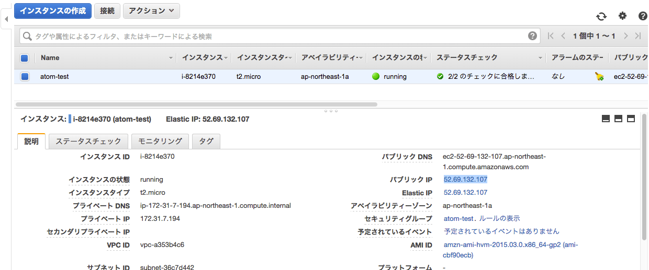649x270 pixels.
Task: Click the なし alarm status cell
Action: click(x=558, y=76)
